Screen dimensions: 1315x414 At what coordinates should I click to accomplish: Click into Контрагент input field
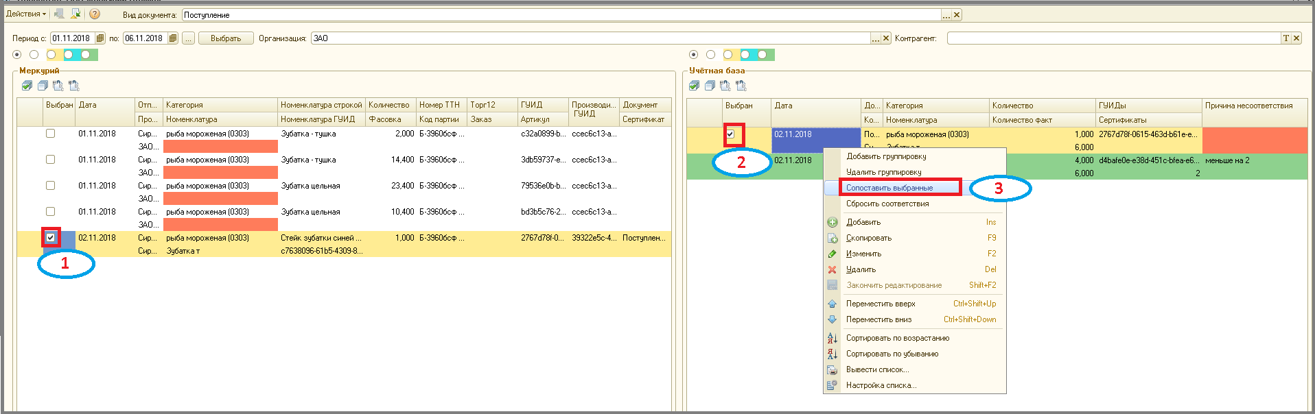1114,38
